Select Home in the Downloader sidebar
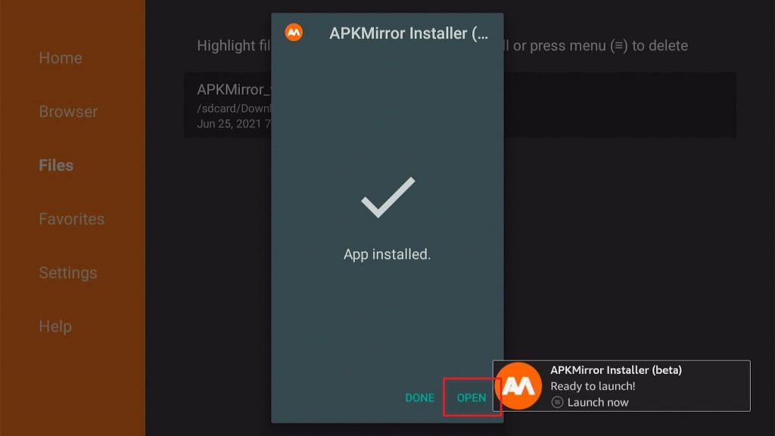Viewport: 775px width, 436px height. 61,58
